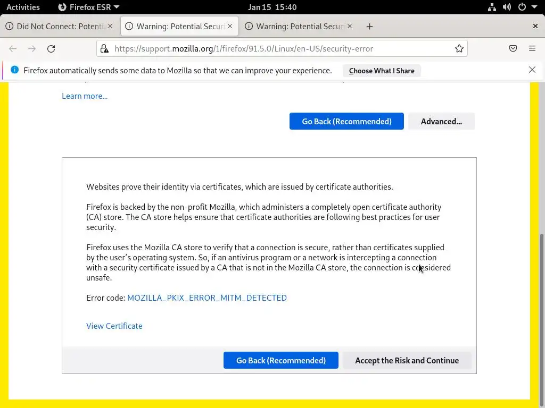Open the power system menu icon

tap(522, 7)
